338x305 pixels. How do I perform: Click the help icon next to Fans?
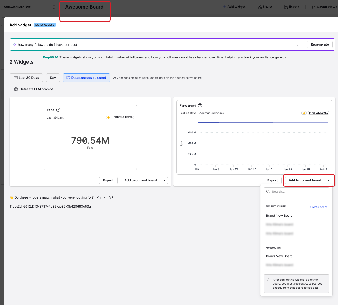coord(58,110)
